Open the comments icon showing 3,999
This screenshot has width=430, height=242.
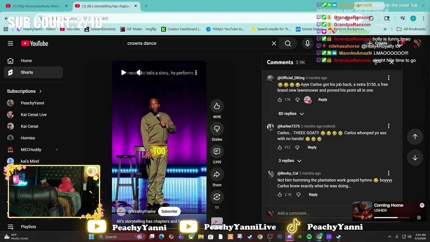pos(217,152)
